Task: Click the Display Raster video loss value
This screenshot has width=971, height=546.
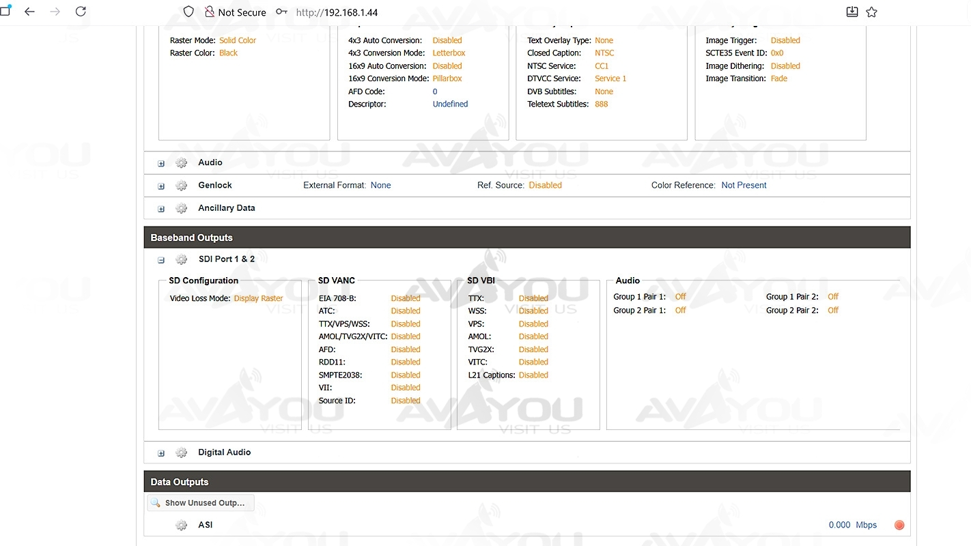Action: [258, 298]
